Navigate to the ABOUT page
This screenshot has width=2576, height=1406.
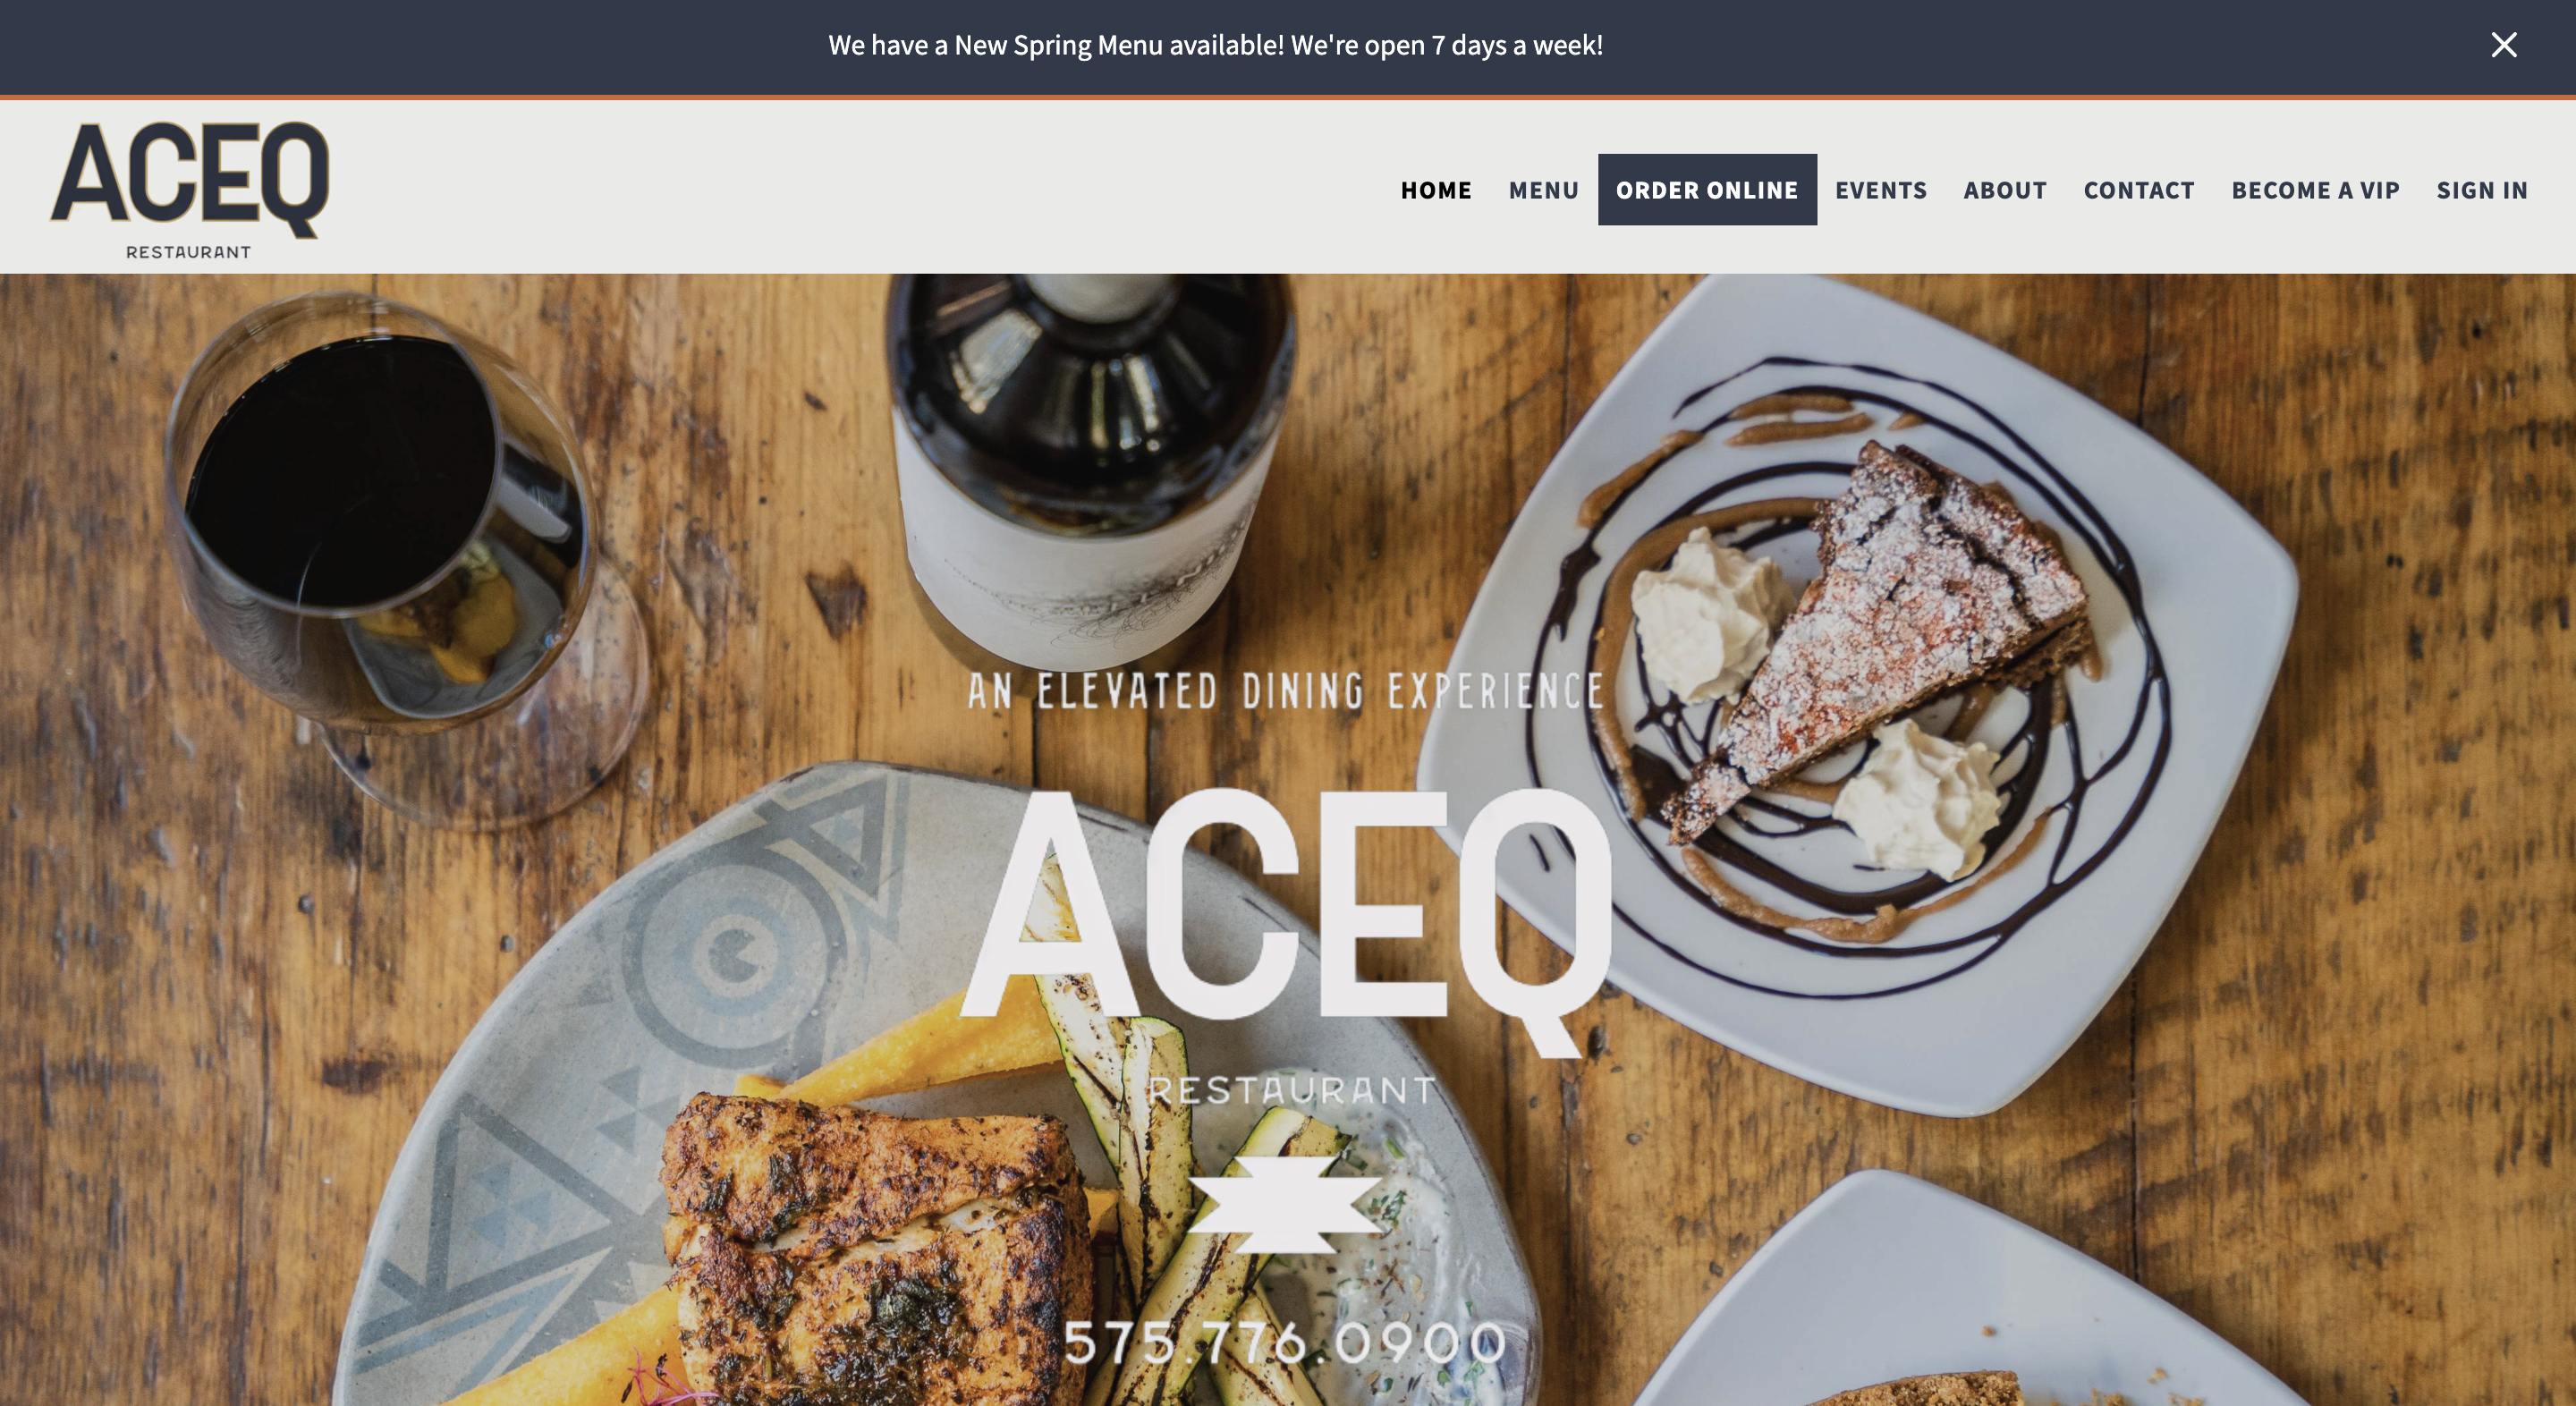coord(2005,190)
